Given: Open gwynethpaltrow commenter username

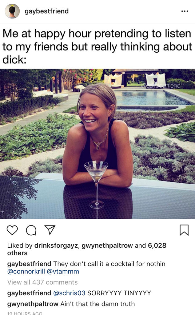Looking at the screenshot, I should 33,304.
